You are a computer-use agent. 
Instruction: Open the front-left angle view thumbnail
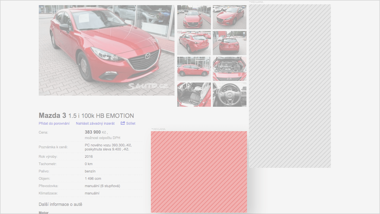[230, 17]
